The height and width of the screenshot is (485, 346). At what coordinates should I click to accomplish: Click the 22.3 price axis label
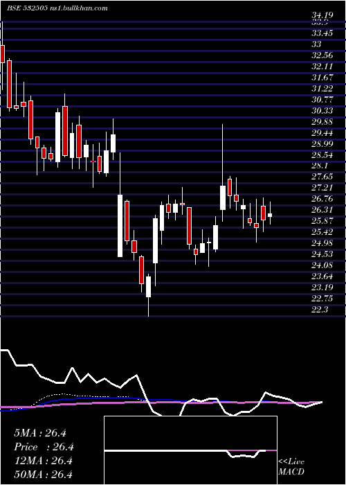(320, 310)
